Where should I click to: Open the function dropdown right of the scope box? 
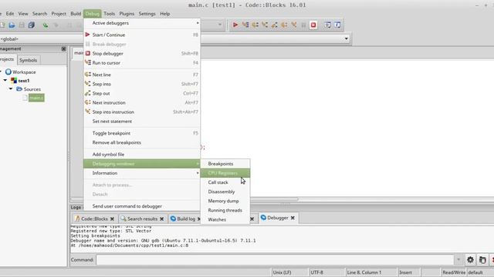[347, 38]
